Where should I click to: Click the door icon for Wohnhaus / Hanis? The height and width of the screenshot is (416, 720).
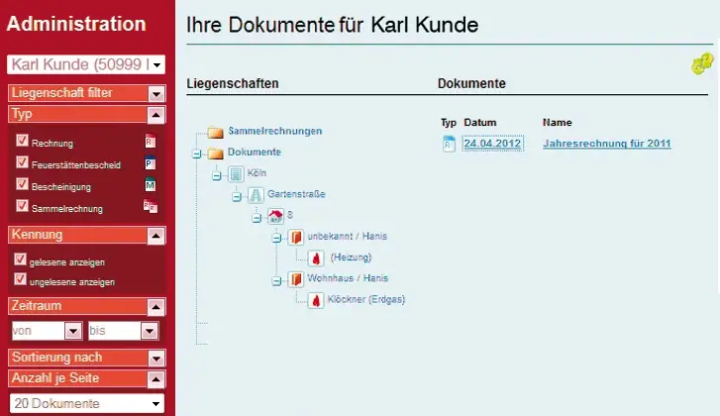(x=295, y=279)
